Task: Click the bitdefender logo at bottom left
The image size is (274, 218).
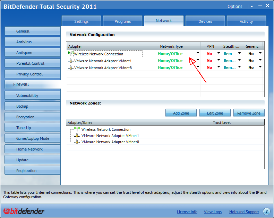Action: (24, 211)
